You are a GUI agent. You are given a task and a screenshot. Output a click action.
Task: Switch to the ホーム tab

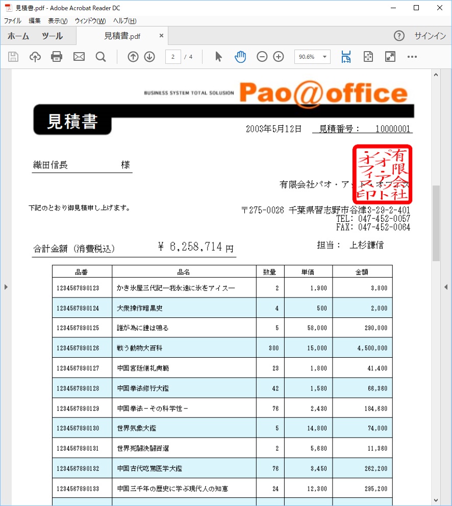pos(18,36)
